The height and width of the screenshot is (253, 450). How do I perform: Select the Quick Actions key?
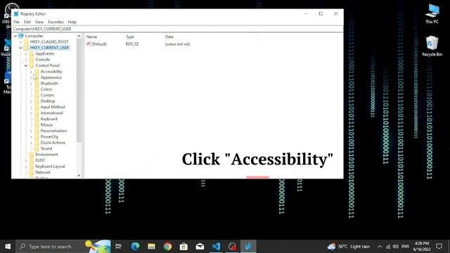(53, 143)
